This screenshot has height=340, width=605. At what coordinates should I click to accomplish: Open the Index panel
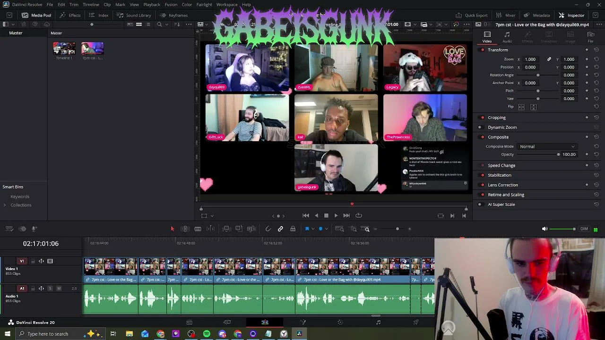99,15
